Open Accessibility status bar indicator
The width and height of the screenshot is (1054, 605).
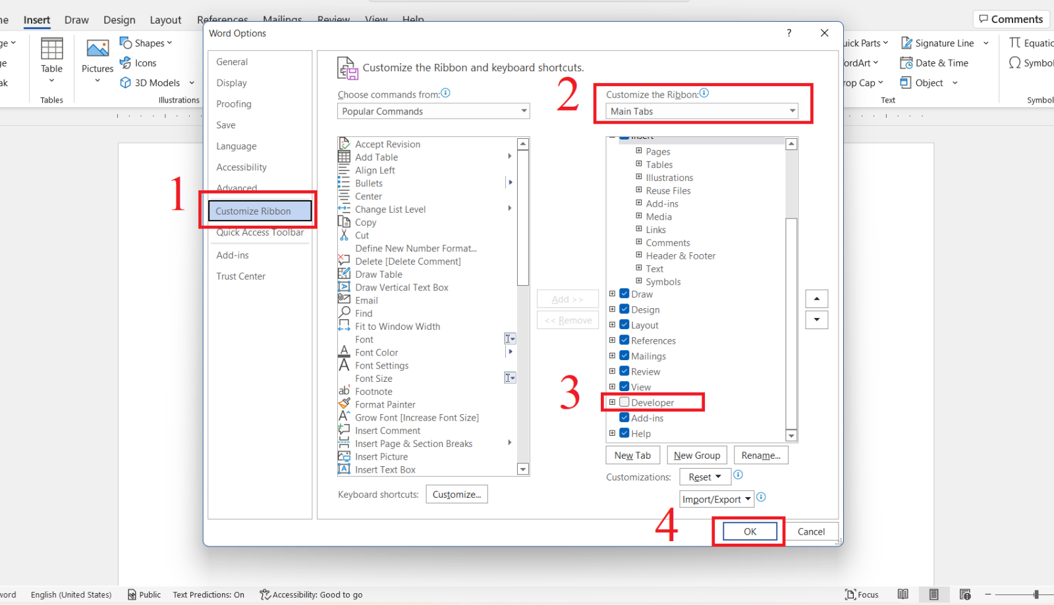click(311, 594)
